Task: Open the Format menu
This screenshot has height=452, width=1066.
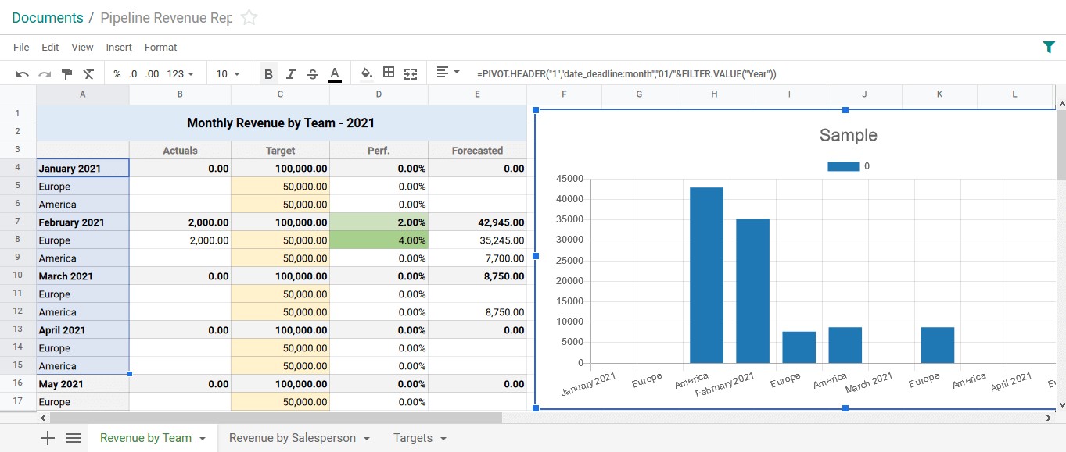Action: point(160,47)
